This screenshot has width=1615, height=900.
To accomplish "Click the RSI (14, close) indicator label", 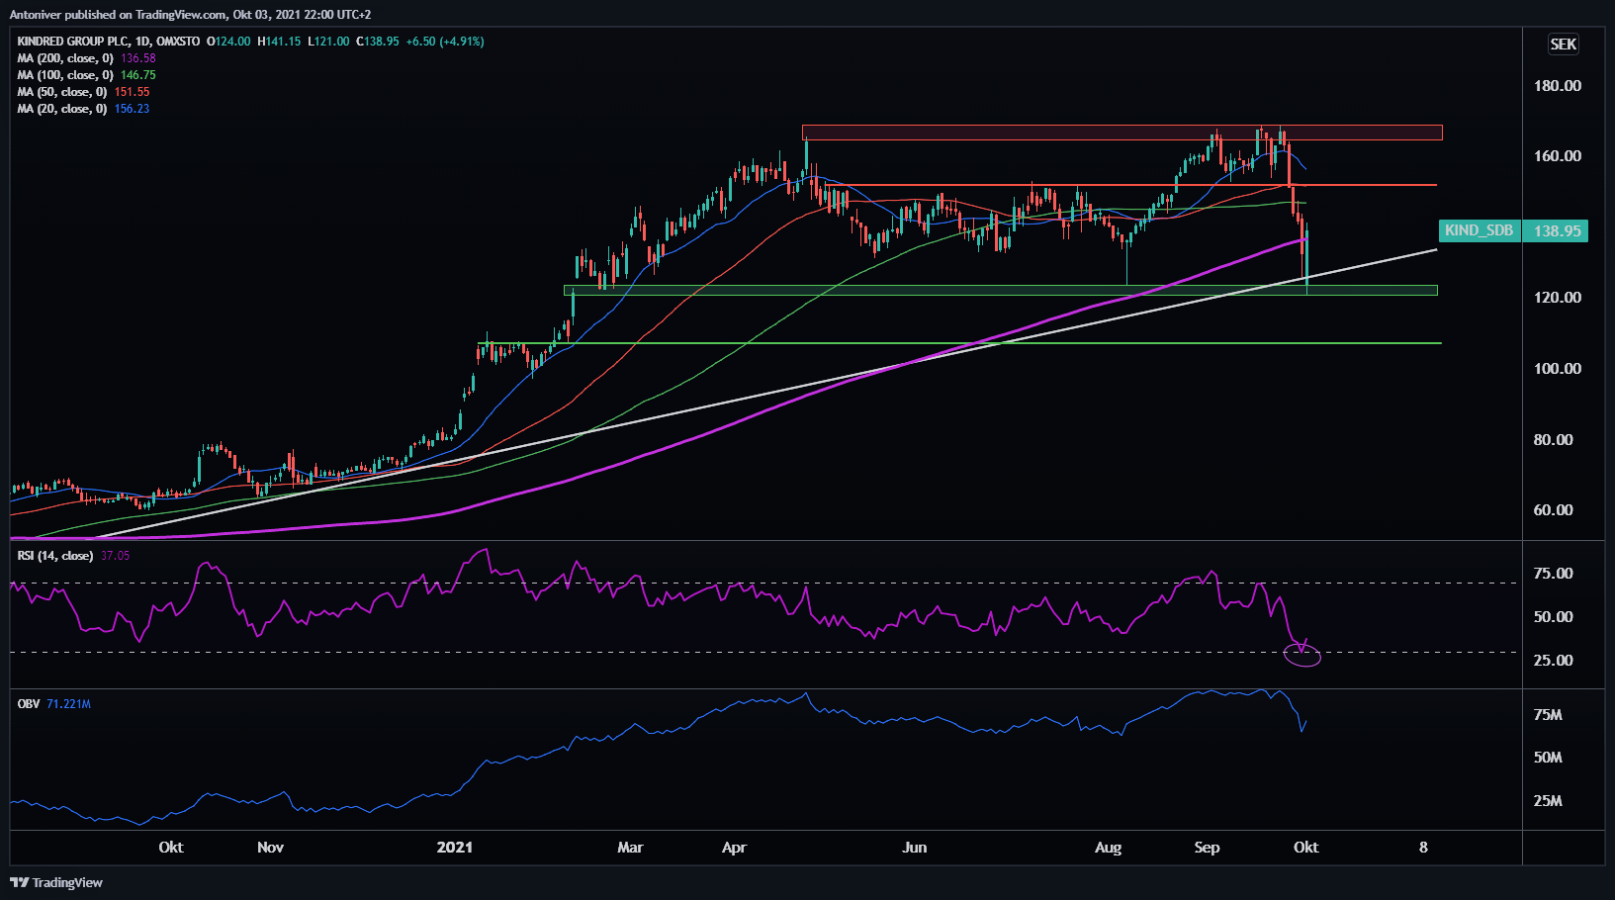I will (55, 556).
